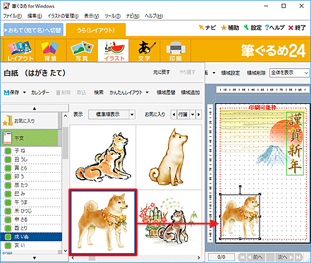The height and width of the screenshot is (263, 311).
Task: Open the レイアウト layout tool
Action: click(x=20, y=51)
